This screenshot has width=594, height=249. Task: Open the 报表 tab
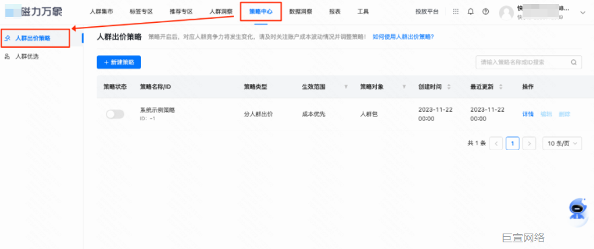pos(335,11)
